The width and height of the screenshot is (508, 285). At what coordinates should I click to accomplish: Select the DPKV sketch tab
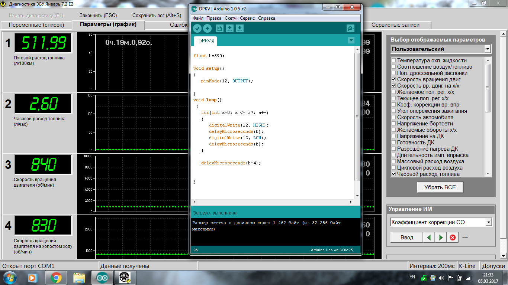205,41
